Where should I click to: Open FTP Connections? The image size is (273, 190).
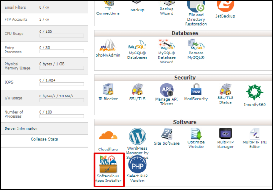(x=108, y=9)
